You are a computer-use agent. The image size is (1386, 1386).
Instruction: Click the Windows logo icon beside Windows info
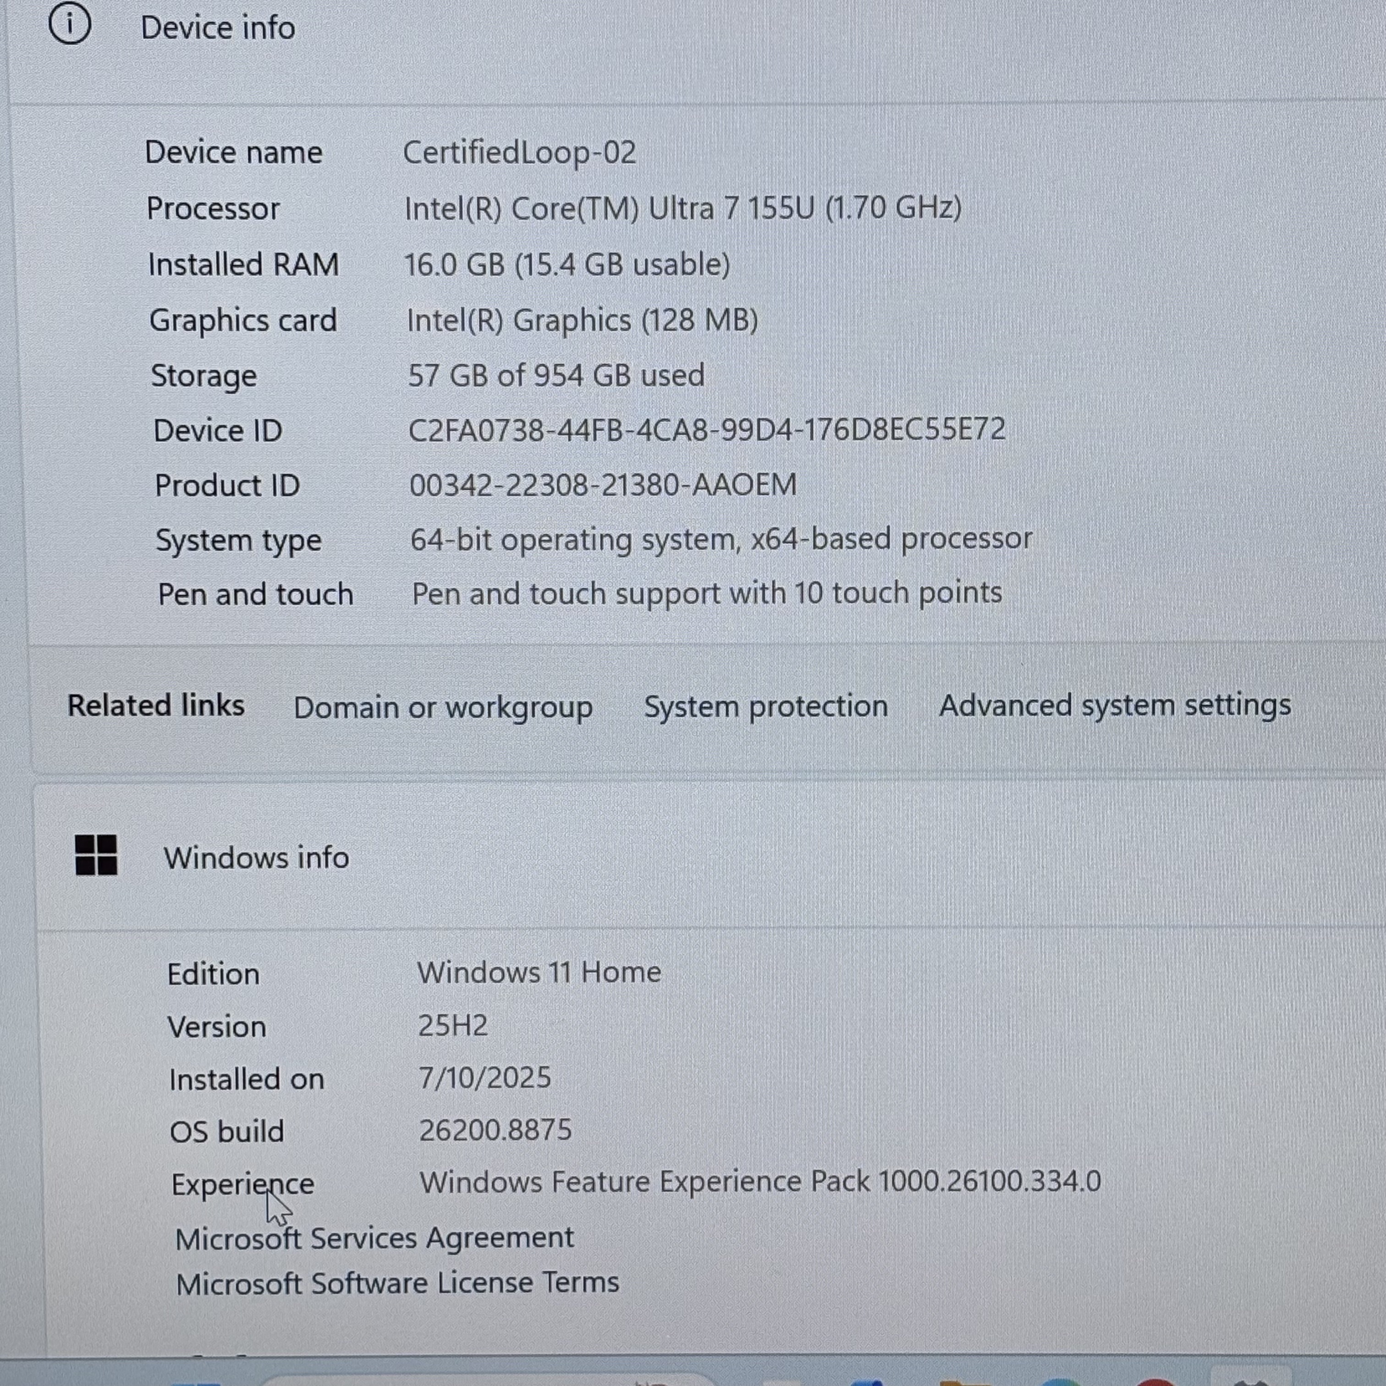96,854
